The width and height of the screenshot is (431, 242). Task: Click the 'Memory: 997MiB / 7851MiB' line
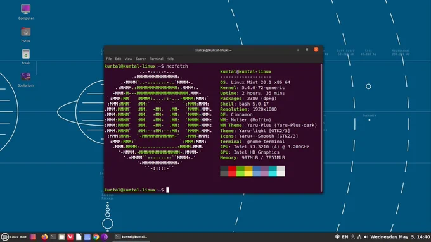252,157
